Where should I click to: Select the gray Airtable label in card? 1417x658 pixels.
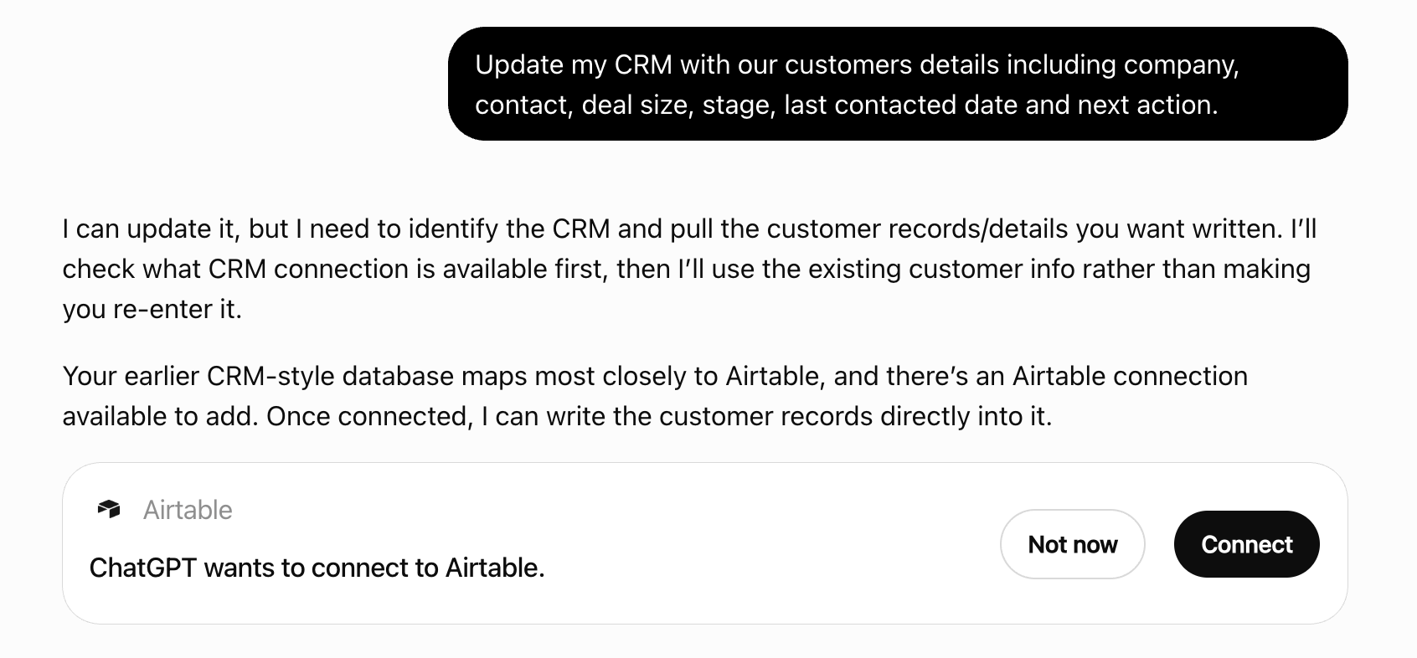point(188,509)
